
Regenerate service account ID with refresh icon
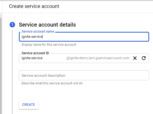click(144, 58)
